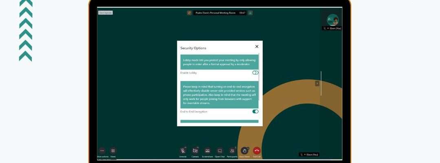This screenshot has width=440, height=163.
Task: Click the filmstrip vertical scrollbar
Action: click(321, 83)
